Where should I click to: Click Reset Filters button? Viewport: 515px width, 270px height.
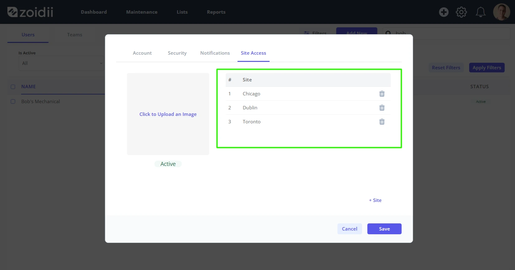[x=446, y=68]
